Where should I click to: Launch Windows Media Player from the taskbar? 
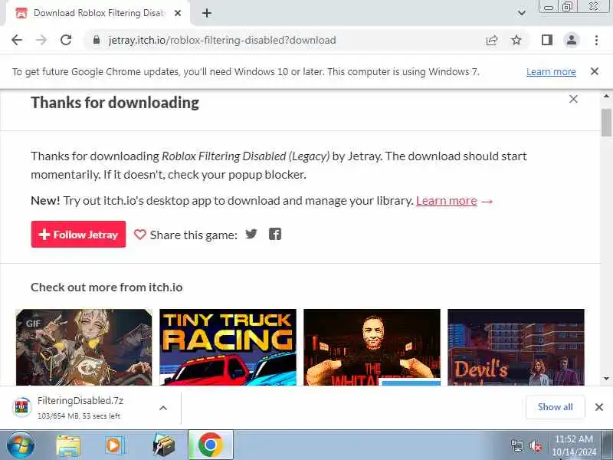pyautogui.click(x=114, y=445)
